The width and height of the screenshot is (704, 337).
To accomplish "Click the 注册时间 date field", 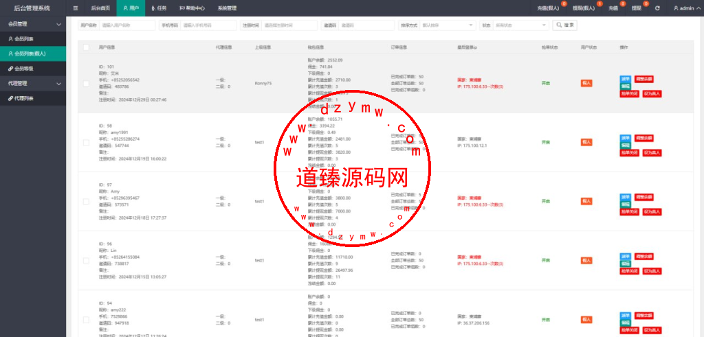I will (x=289, y=25).
